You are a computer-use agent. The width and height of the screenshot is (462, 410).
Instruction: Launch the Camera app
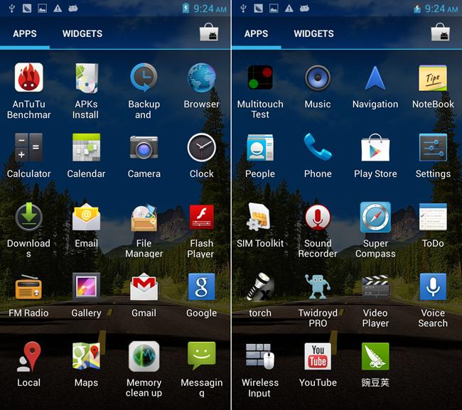click(144, 147)
